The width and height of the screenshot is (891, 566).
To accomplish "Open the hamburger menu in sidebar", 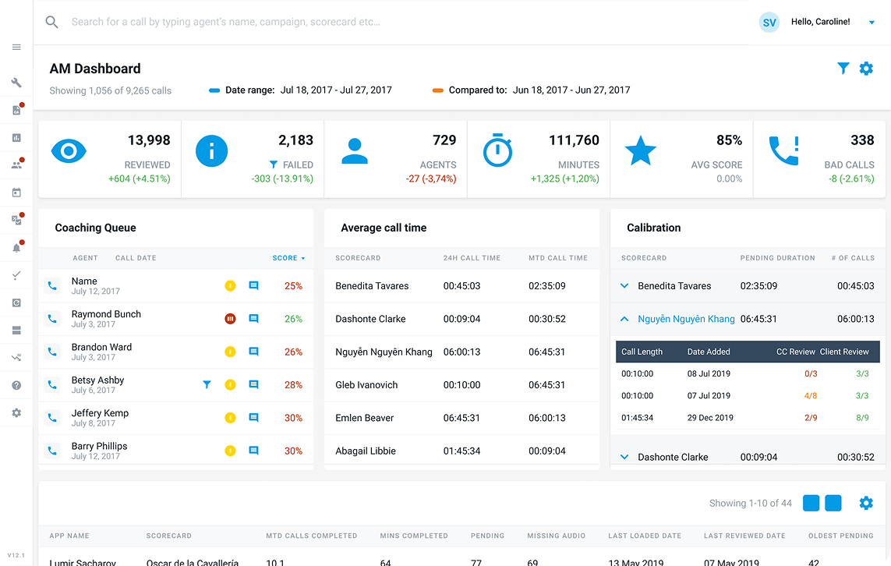I will click(x=16, y=47).
